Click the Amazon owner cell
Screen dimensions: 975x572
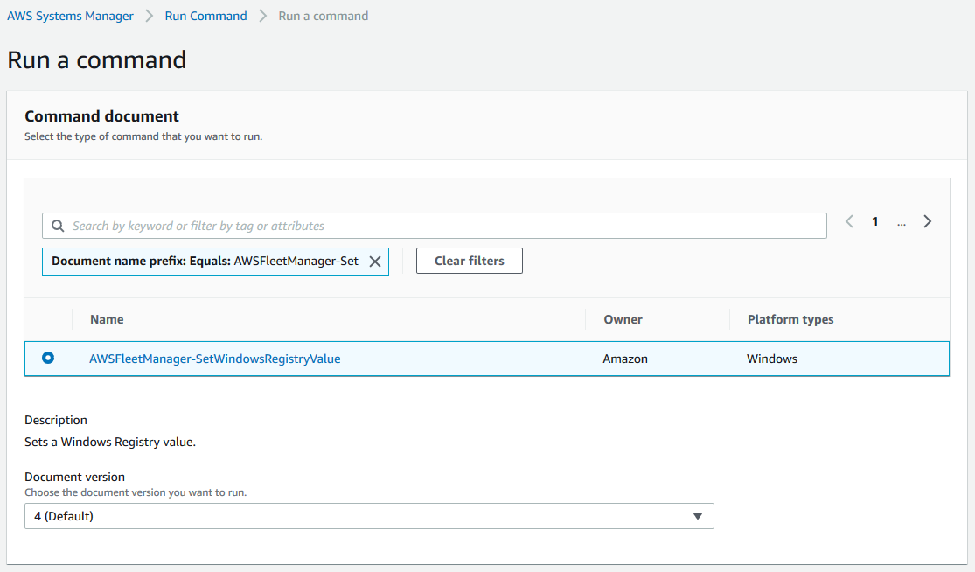tap(625, 359)
